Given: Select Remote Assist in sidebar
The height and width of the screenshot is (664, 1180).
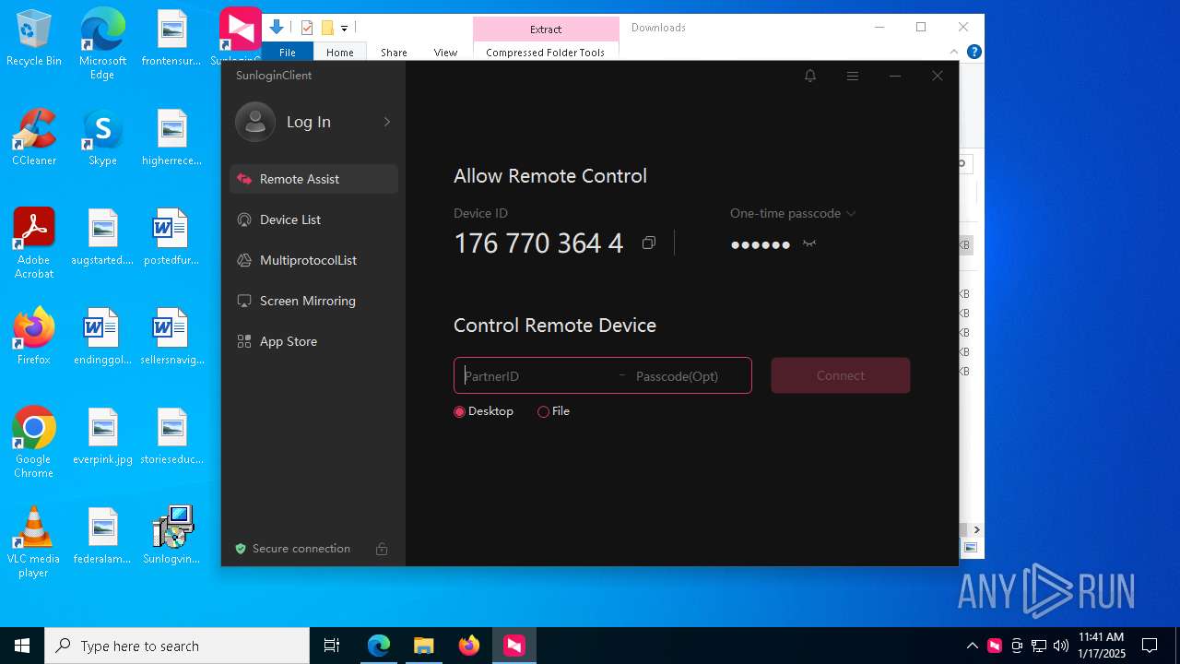Looking at the screenshot, I should coord(313,179).
